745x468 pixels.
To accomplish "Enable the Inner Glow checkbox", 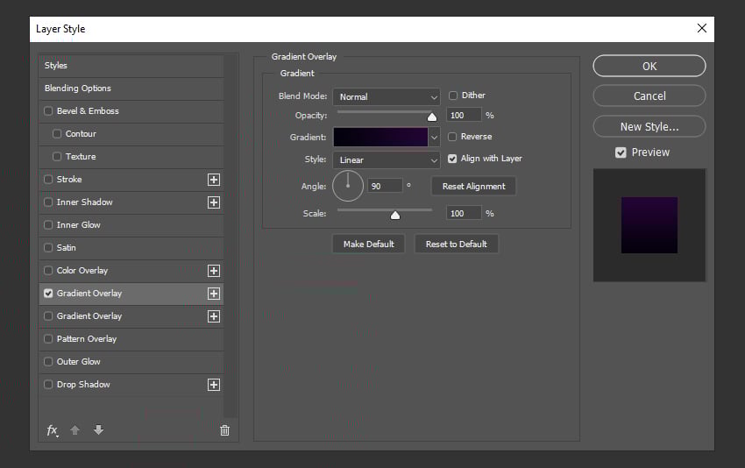I will point(48,224).
